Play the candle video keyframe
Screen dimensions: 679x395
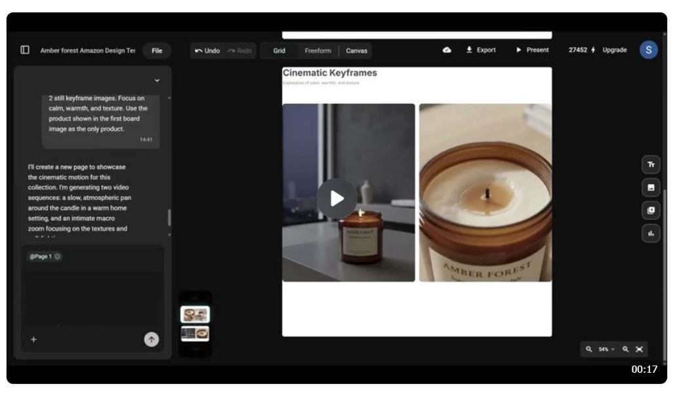point(337,198)
